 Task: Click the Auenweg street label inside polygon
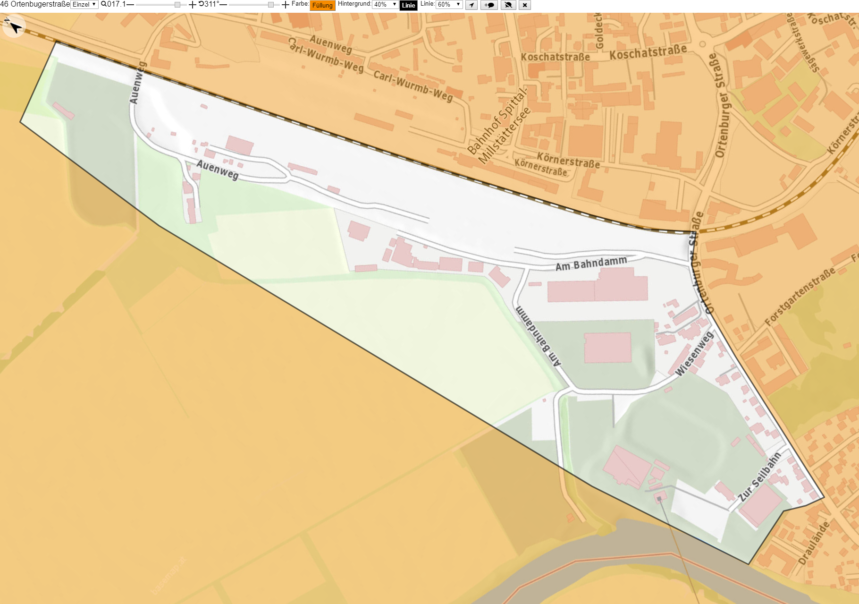[218, 170]
